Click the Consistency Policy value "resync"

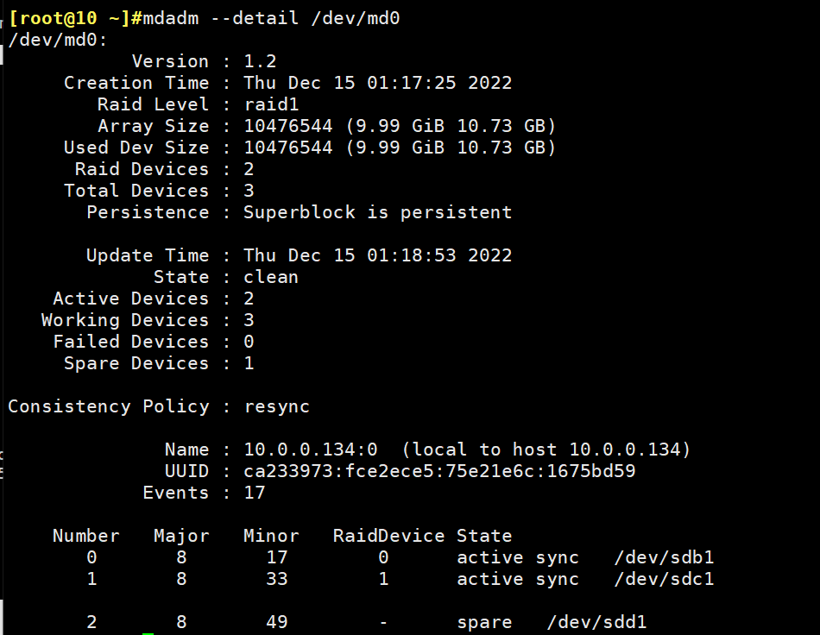(276, 406)
